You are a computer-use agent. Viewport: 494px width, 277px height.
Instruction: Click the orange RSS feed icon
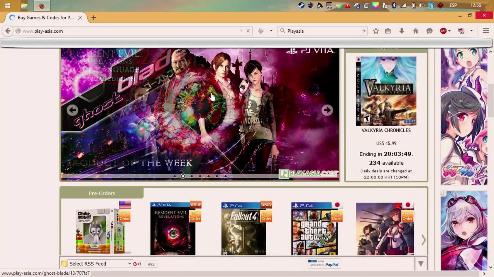pyautogui.click(x=64, y=264)
